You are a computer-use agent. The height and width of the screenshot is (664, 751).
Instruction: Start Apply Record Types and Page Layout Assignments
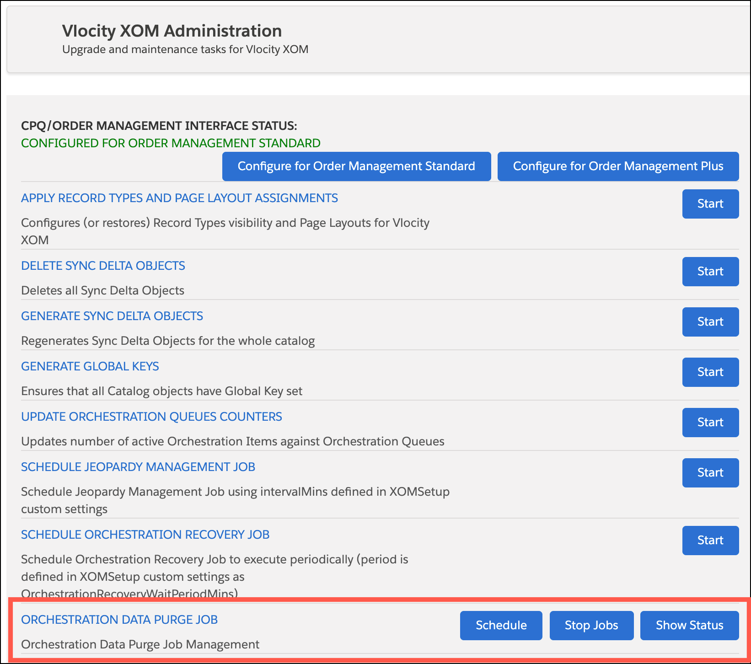point(710,204)
